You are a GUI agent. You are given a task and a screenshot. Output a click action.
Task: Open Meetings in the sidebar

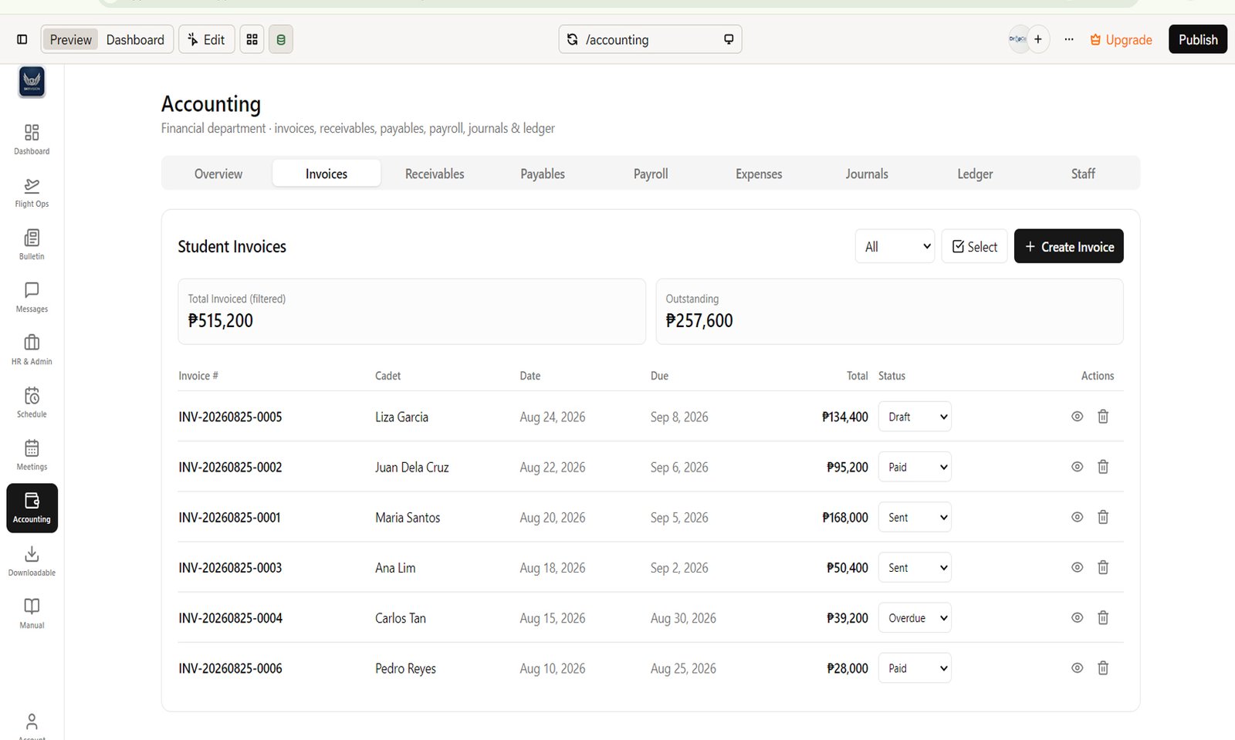pyautogui.click(x=32, y=455)
